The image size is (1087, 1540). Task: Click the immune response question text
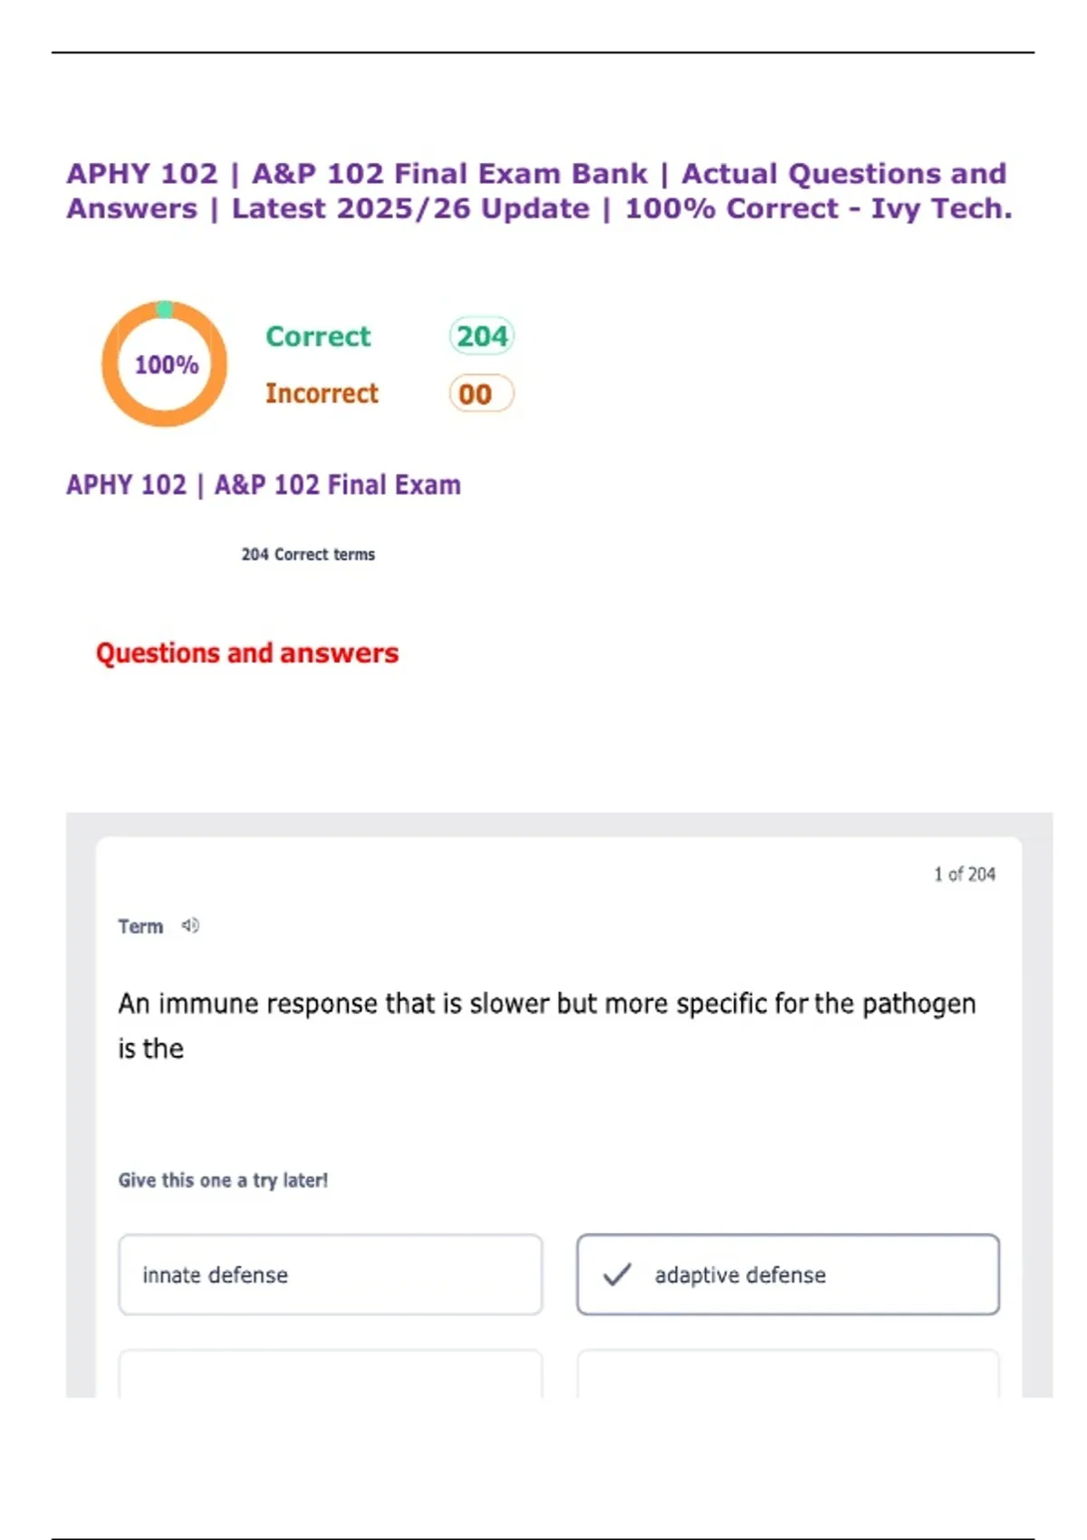(x=546, y=1025)
